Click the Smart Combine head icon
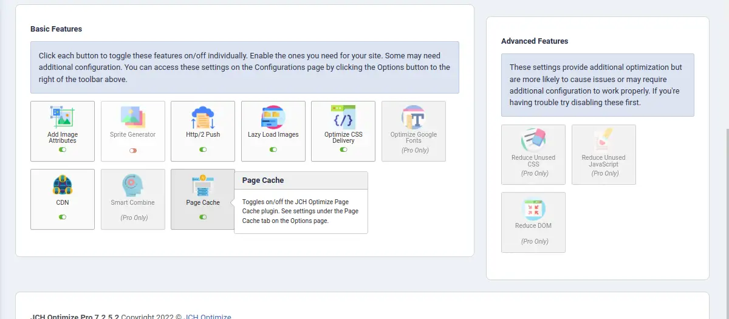 132,184
